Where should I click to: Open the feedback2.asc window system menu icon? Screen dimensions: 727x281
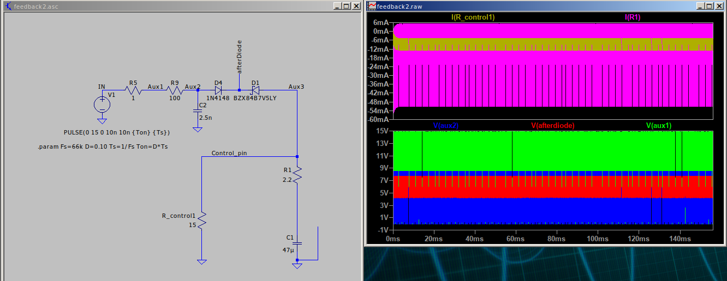[x=7, y=6]
